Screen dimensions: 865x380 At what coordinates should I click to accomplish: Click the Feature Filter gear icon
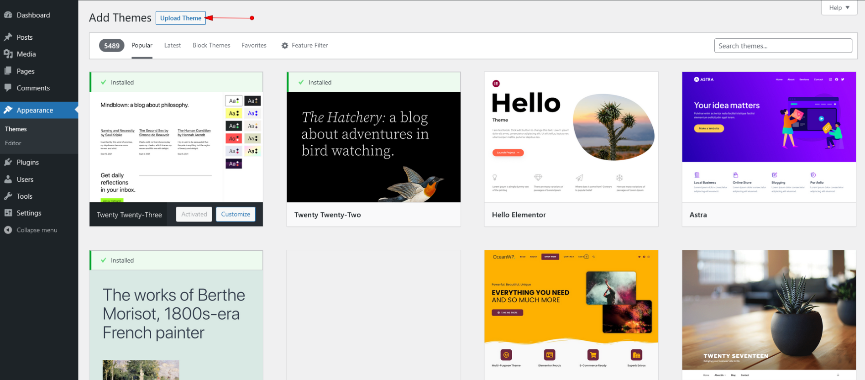click(285, 46)
